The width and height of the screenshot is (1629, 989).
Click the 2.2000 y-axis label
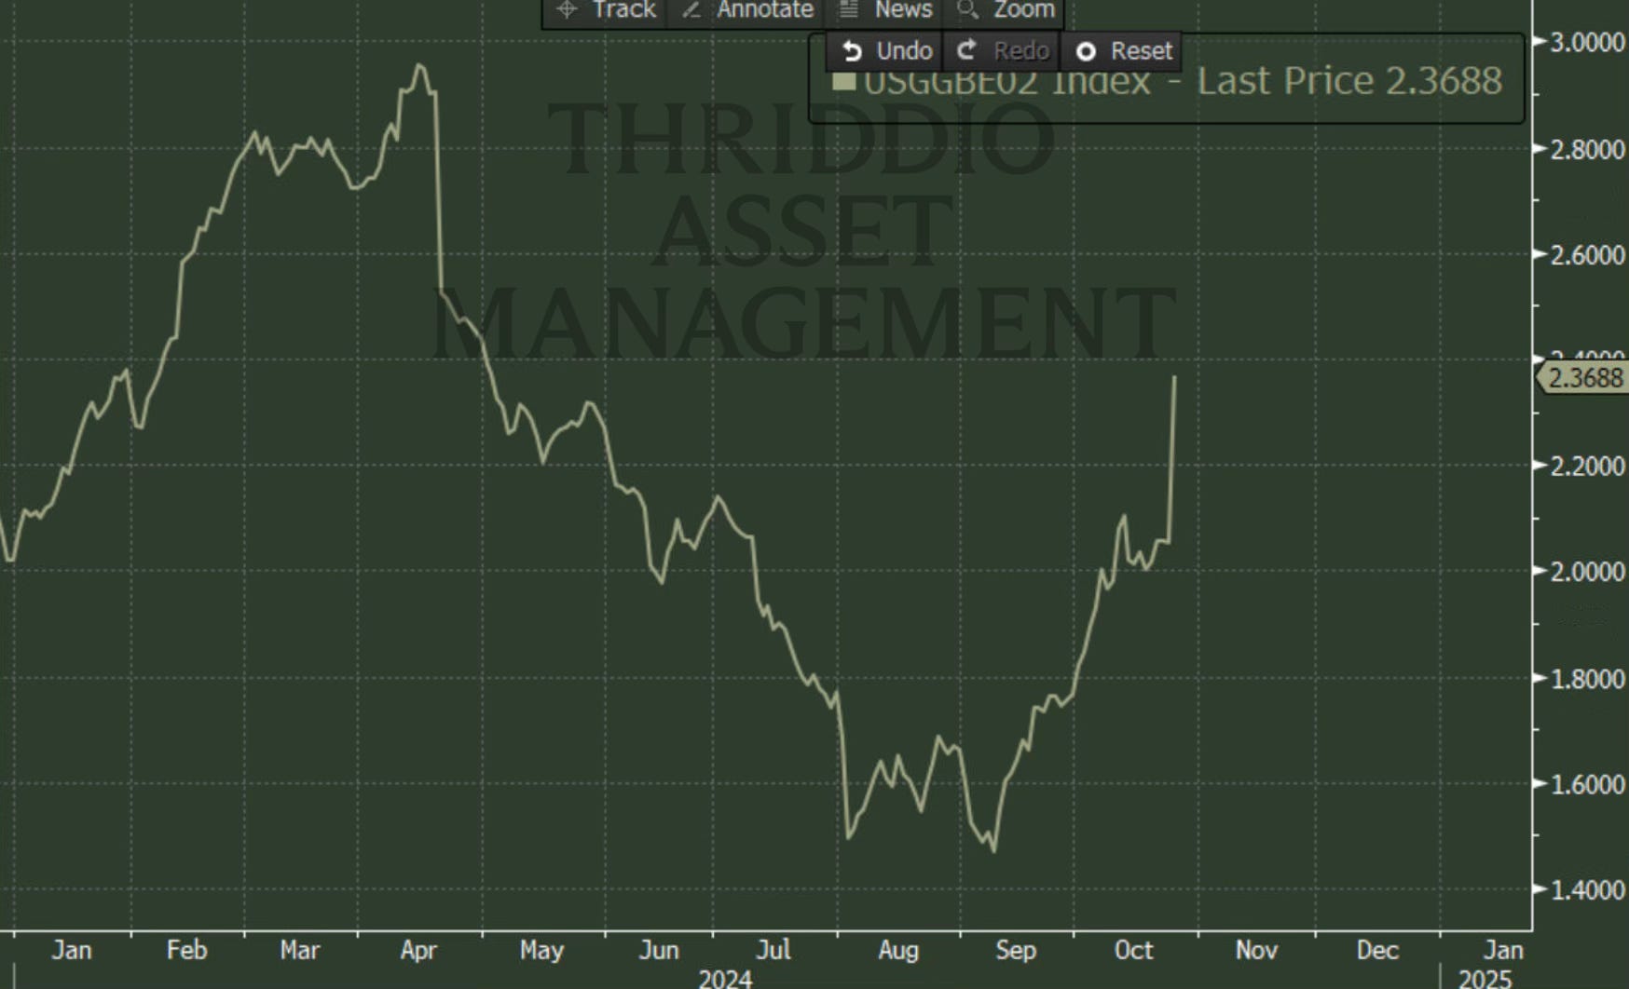pyautogui.click(x=1587, y=466)
